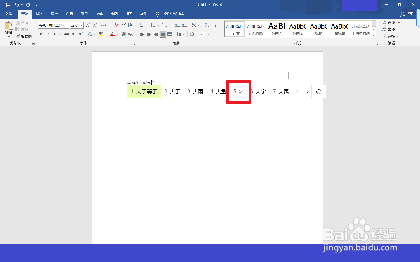The image size is (420, 262).
Task: Undo the last action
Action: pos(17,5)
